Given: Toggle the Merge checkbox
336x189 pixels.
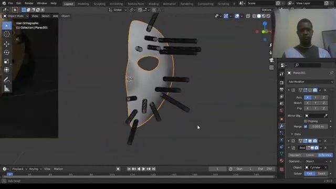Looking at the screenshot, I should pyautogui.click(x=306, y=127).
